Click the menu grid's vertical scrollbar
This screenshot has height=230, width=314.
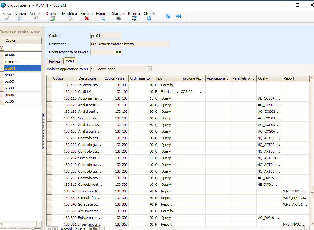tap(311, 191)
